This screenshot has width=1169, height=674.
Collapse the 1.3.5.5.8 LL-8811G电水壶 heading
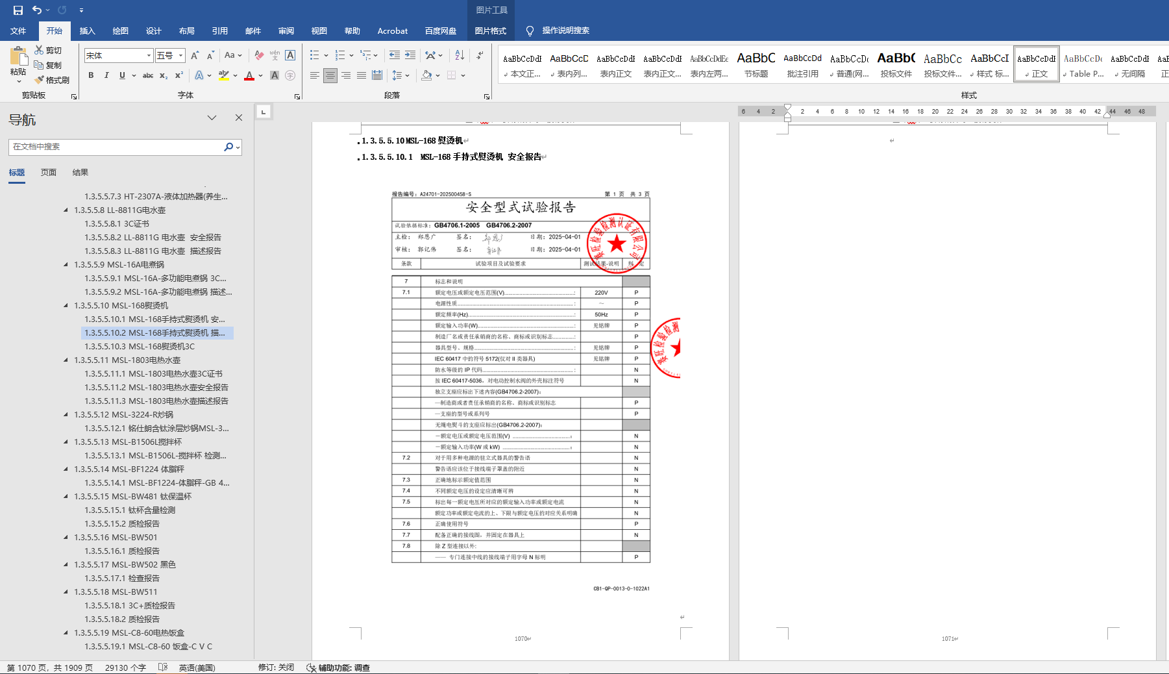pos(66,210)
